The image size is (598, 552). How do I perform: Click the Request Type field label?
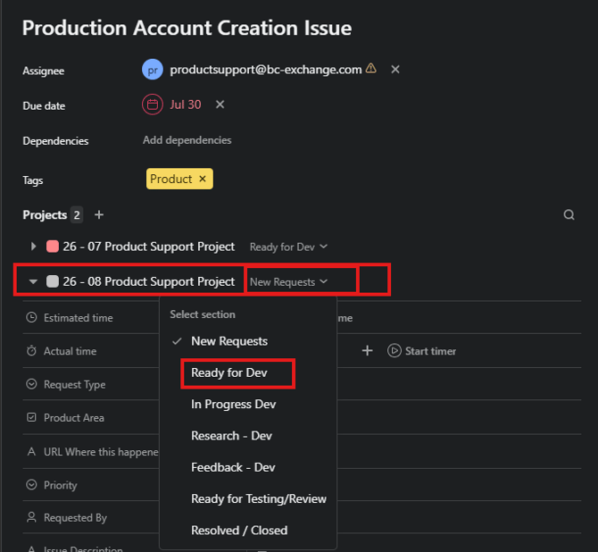click(74, 384)
